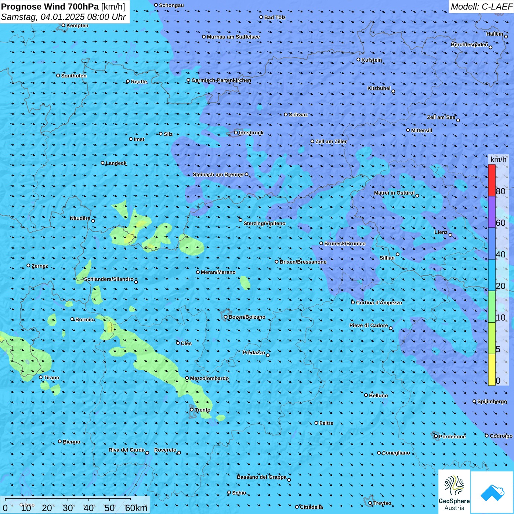Click the 'Riva del Garda' label

point(126,450)
